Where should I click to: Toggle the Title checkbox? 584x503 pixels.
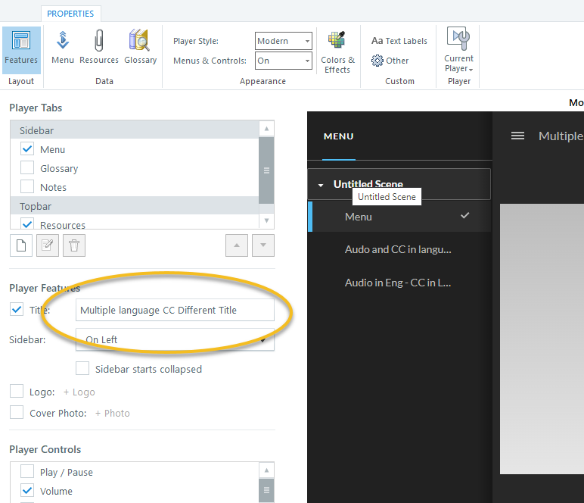click(x=17, y=310)
